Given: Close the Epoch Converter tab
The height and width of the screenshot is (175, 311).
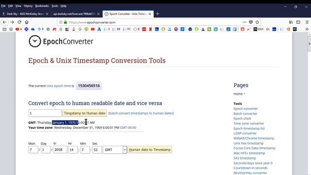Looking at the screenshot, I should [150, 14].
